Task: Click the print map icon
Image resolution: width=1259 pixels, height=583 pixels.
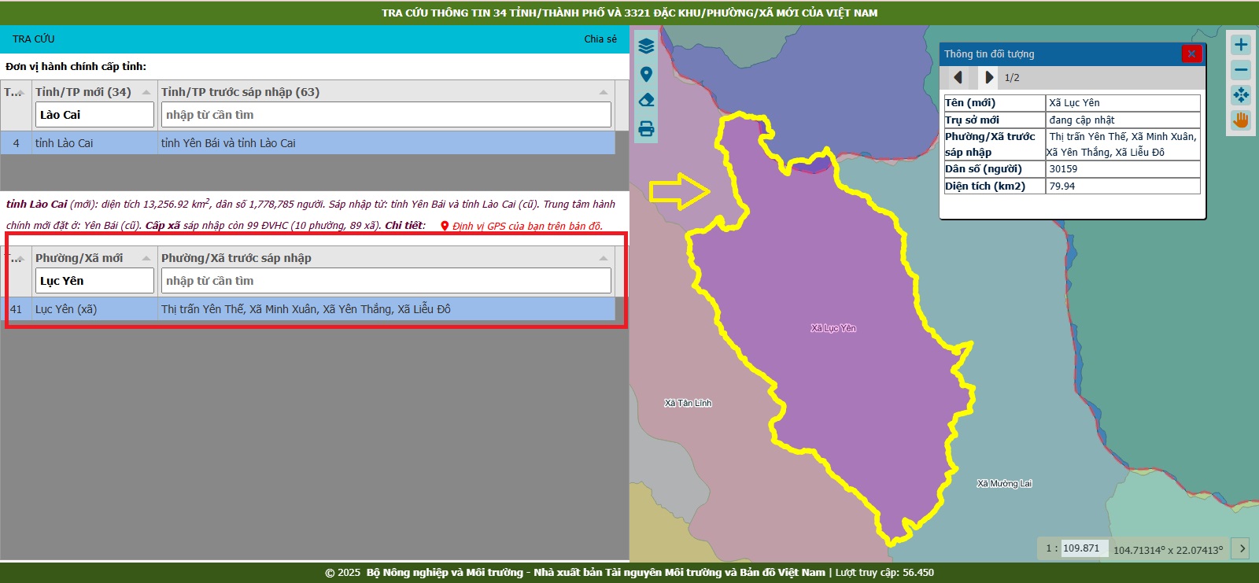Action: tap(646, 129)
